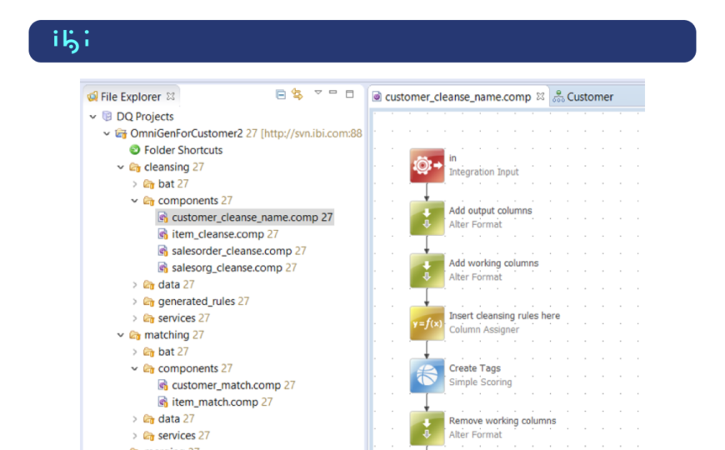The width and height of the screenshot is (725, 450).
Task: Expand the bat folder under matching
Action: 134,352
